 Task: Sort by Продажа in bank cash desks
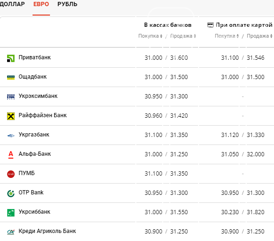183,36
